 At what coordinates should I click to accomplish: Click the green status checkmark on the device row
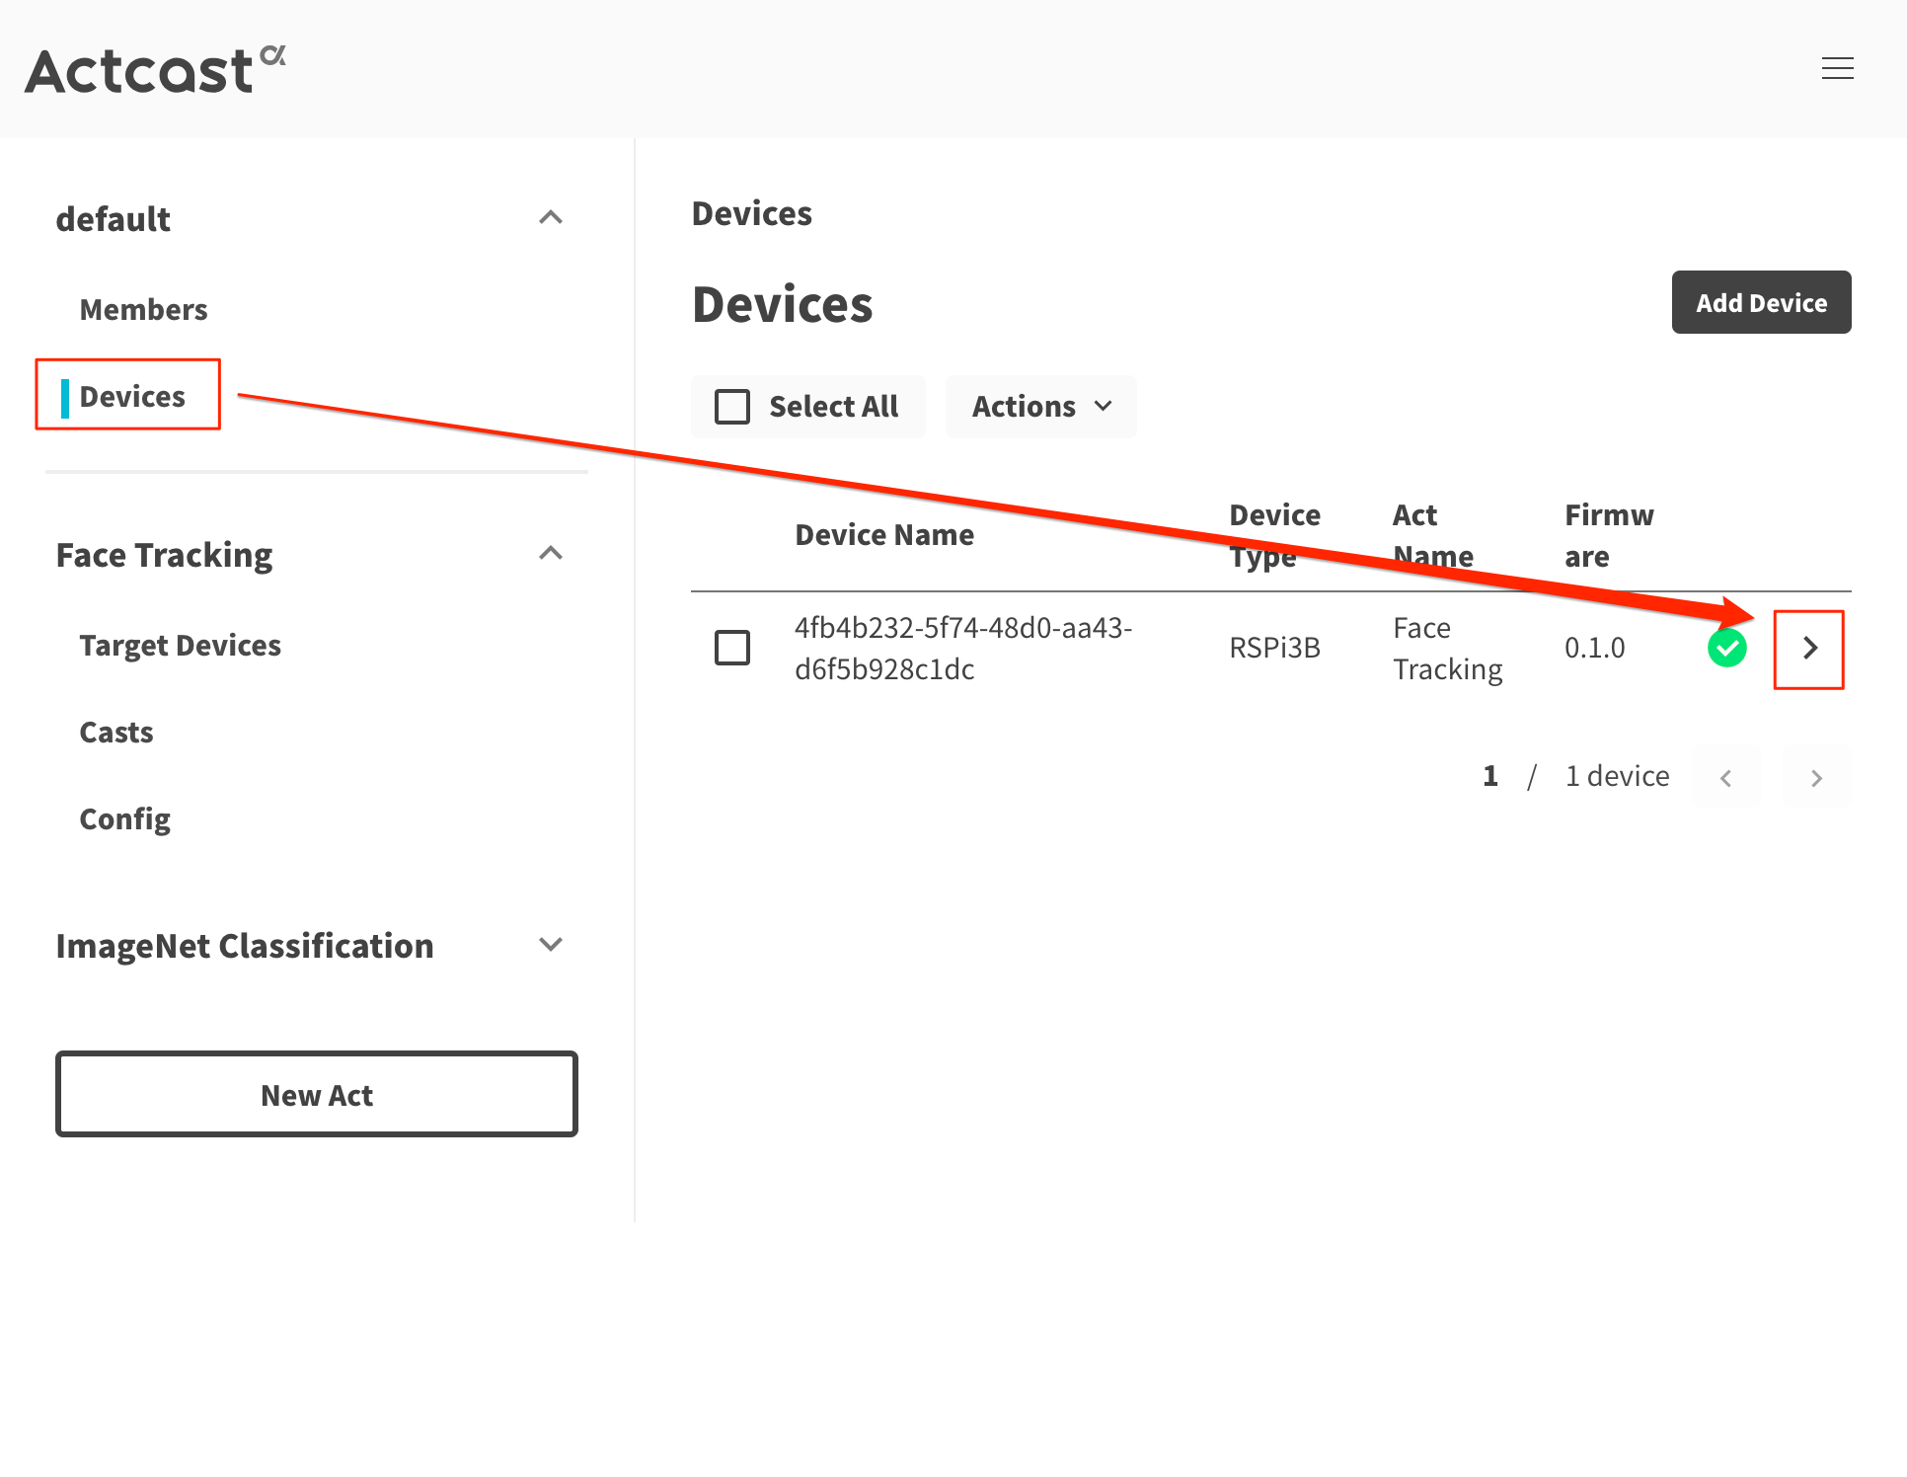1727,648
